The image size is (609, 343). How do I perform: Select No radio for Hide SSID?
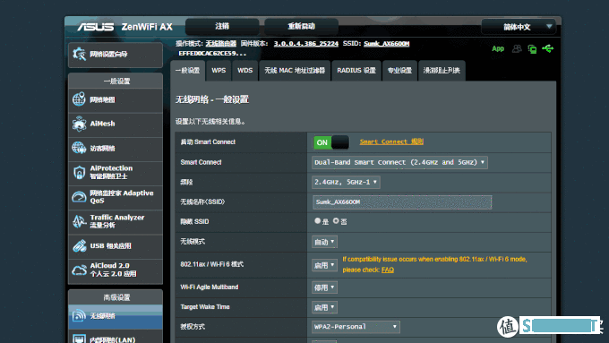pyautogui.click(x=336, y=220)
